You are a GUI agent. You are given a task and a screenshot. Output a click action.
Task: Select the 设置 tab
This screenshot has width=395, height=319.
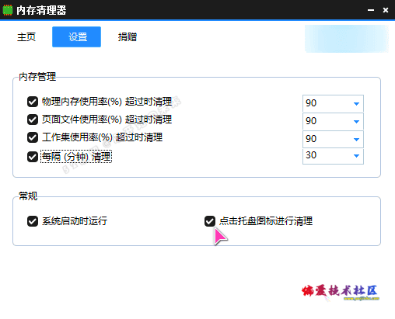tap(76, 36)
